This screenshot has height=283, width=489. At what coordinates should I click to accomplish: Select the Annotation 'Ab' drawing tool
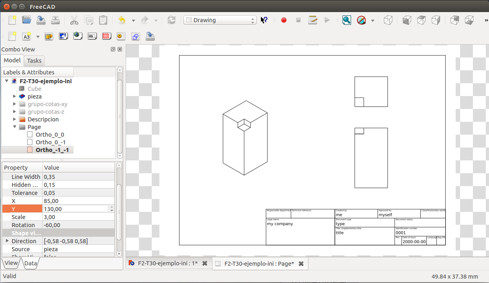coord(92,37)
